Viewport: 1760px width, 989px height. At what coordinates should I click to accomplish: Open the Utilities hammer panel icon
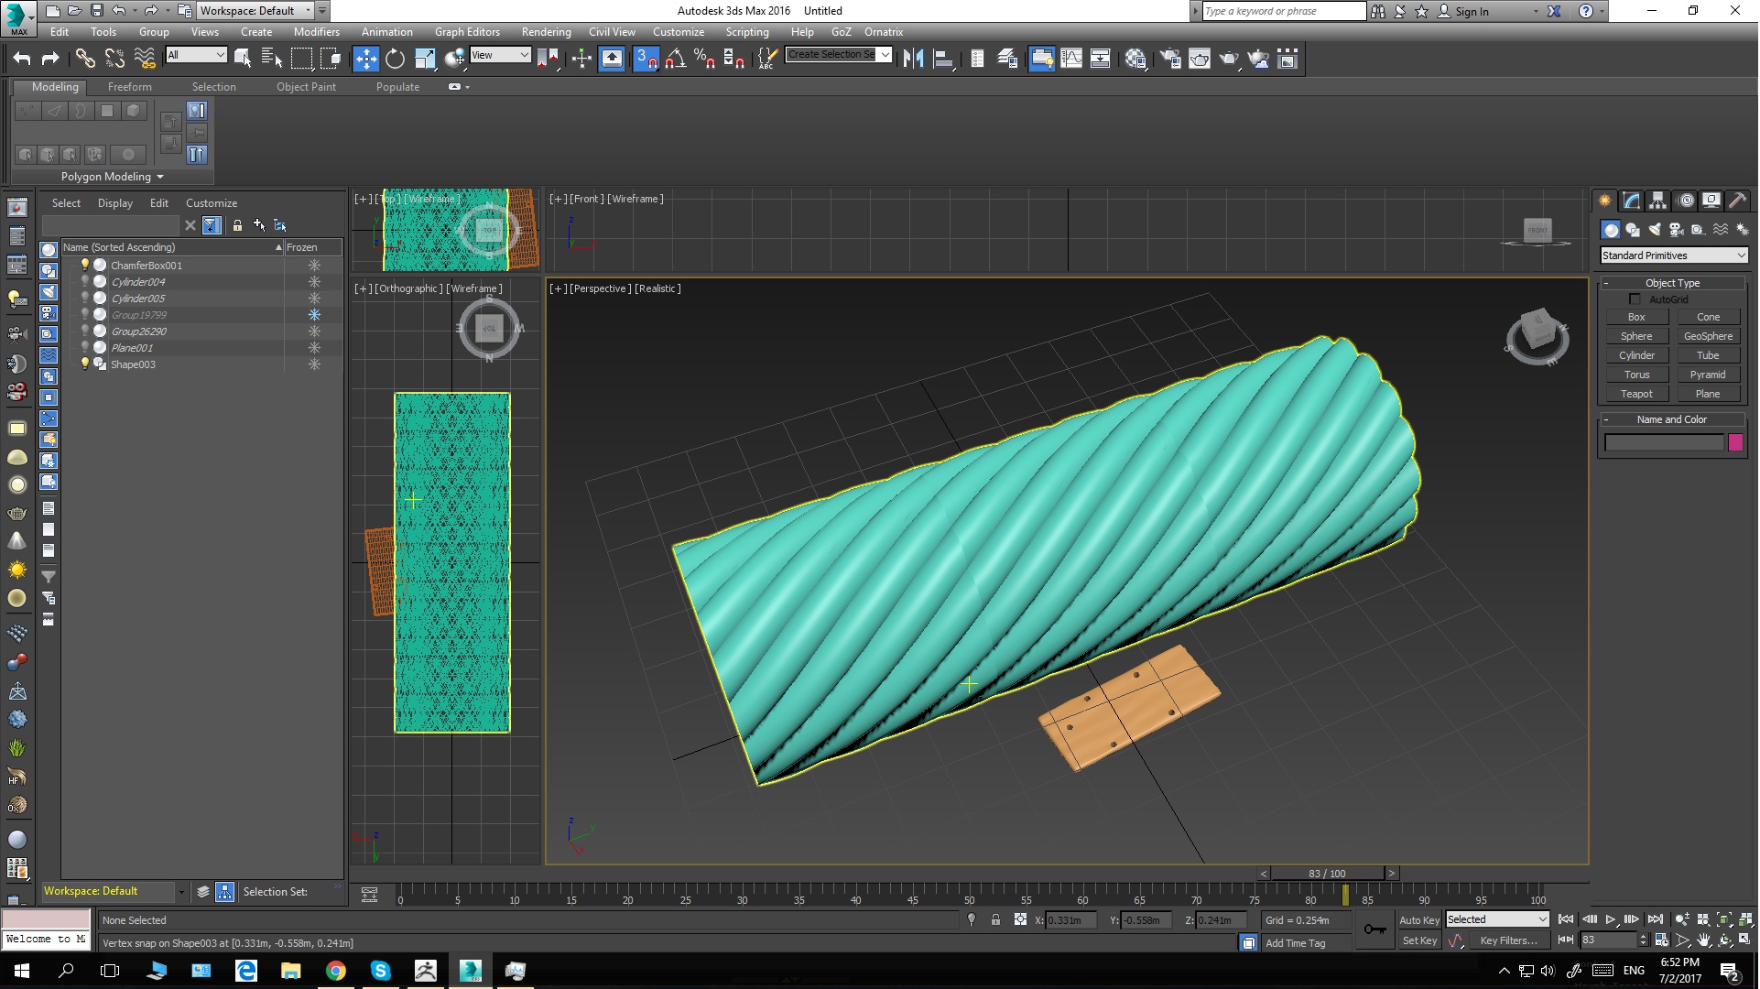tap(1737, 201)
